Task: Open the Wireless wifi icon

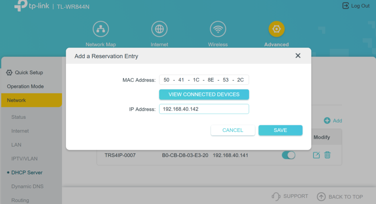Action: tap(218, 29)
